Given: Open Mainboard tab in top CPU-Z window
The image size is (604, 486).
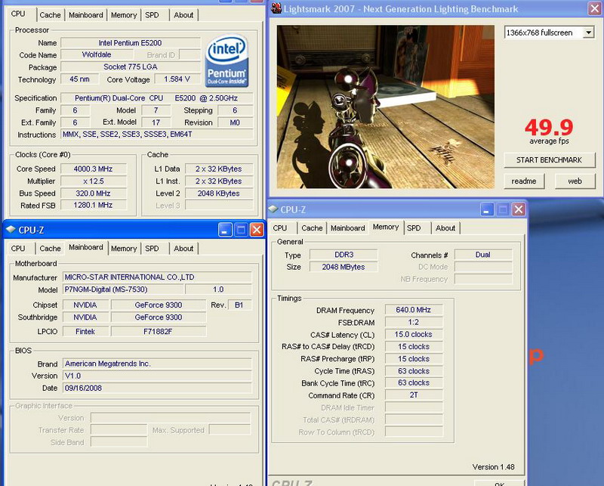Looking at the screenshot, I should pyautogui.click(x=86, y=15).
